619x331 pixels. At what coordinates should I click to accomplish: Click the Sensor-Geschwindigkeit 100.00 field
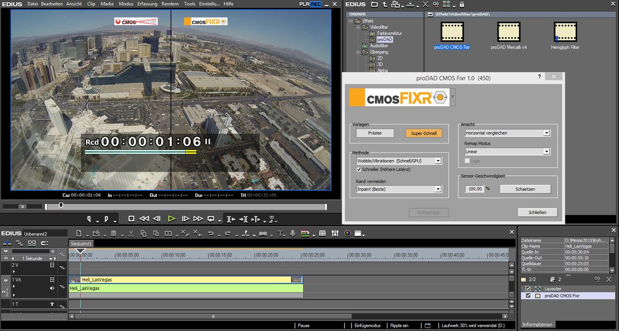point(474,189)
